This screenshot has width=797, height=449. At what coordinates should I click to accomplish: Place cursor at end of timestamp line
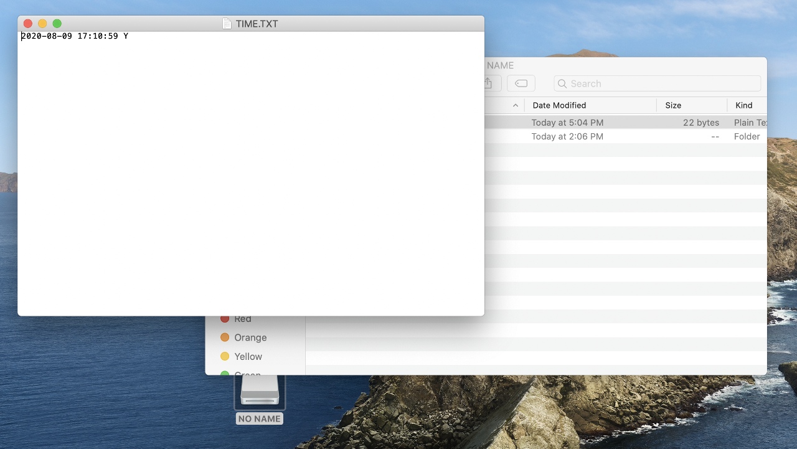(130, 36)
